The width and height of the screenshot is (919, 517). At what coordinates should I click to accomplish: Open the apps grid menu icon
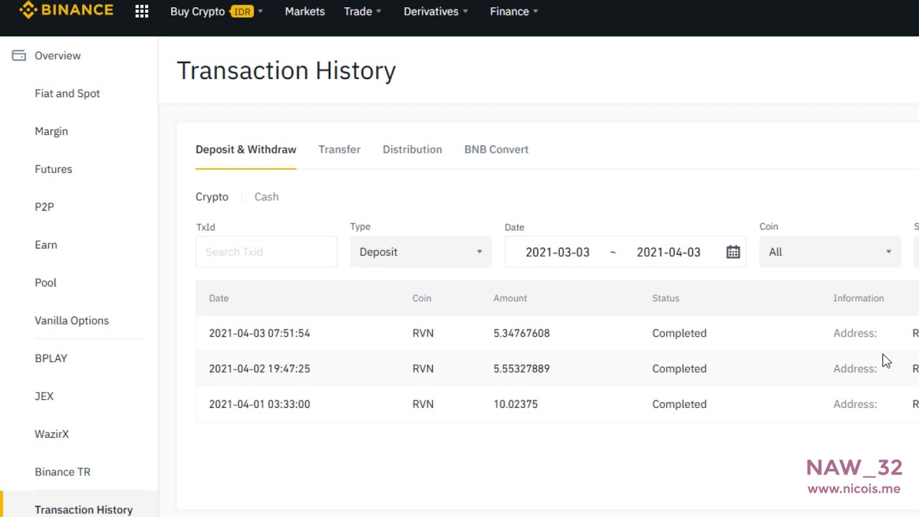[x=141, y=11]
